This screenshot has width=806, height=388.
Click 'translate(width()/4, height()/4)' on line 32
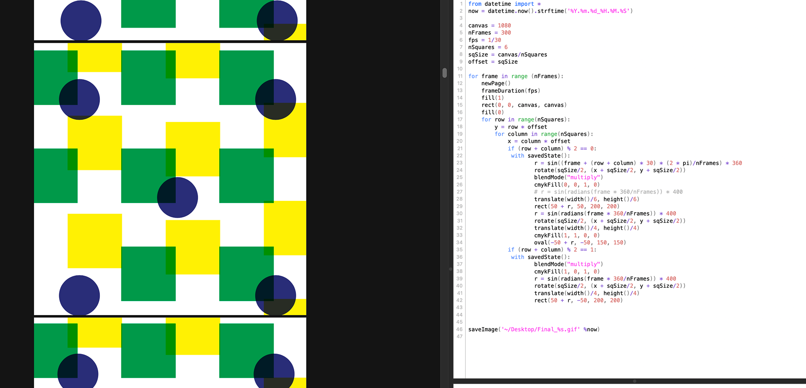click(x=586, y=228)
